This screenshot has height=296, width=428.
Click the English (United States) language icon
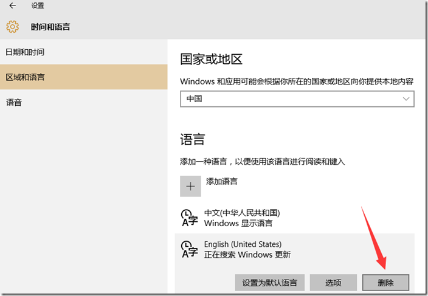pyautogui.click(x=189, y=249)
